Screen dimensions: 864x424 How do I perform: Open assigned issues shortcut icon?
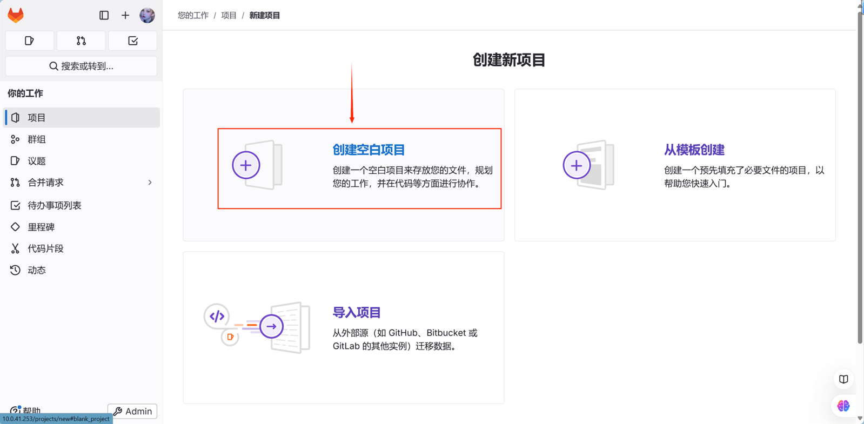(x=29, y=41)
